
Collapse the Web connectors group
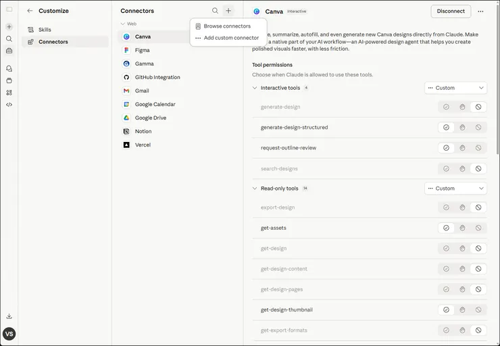(122, 24)
